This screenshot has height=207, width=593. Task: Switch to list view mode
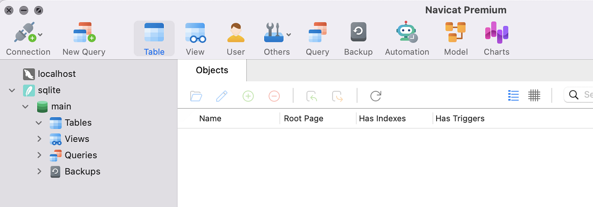[x=514, y=96]
